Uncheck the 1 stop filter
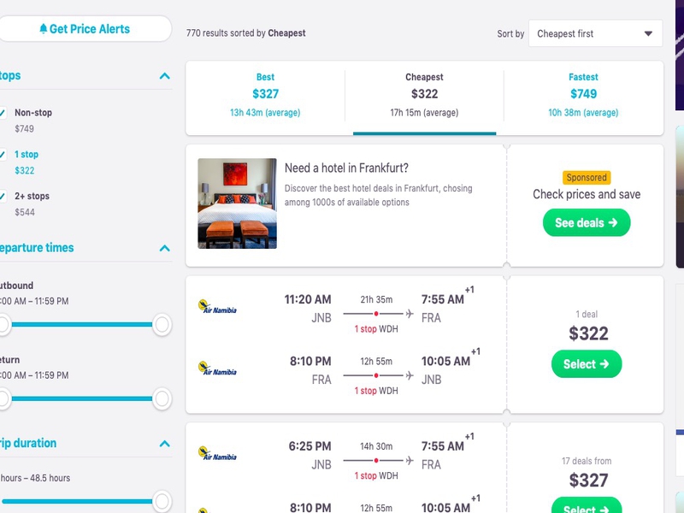Screen dimensions: 684x513 3,155
